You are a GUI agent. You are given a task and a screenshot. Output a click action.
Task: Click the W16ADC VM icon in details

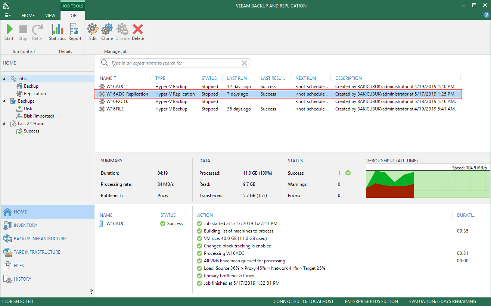tap(101, 224)
